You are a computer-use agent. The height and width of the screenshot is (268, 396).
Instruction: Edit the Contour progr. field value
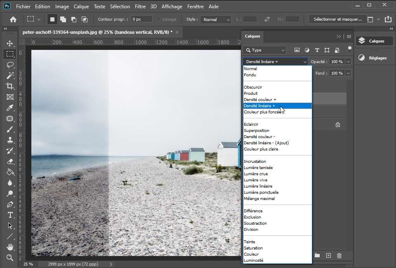click(x=141, y=19)
